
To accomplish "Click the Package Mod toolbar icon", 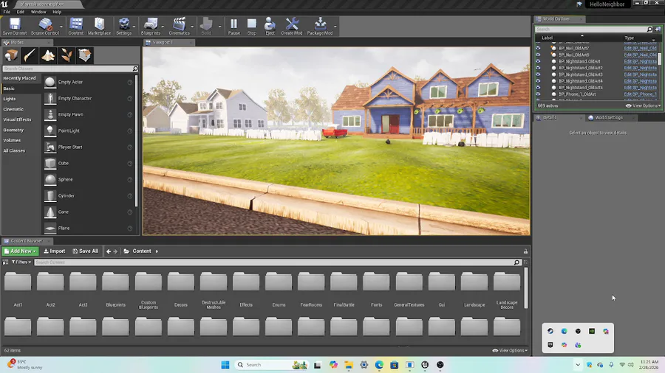I will point(320,24).
